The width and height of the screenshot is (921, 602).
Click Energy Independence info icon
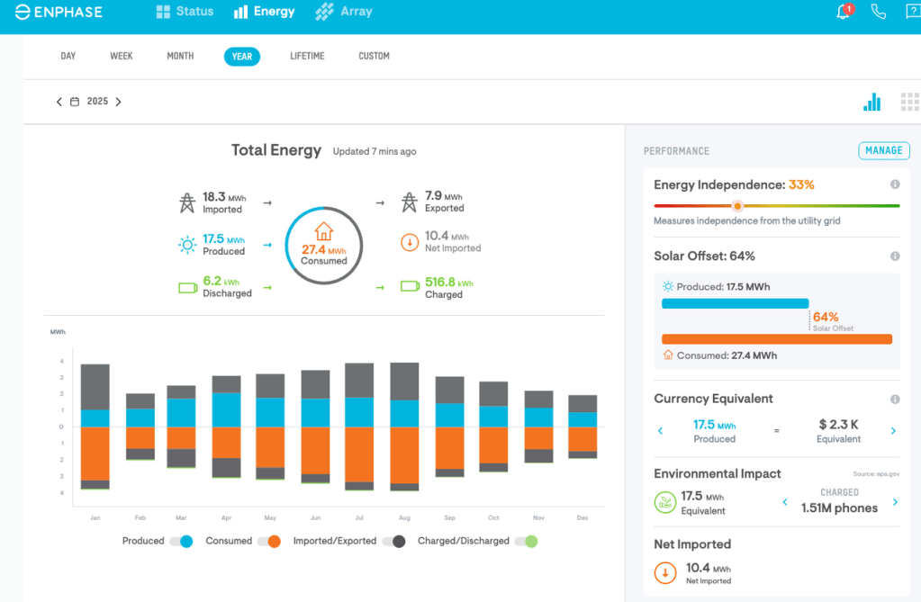click(895, 184)
